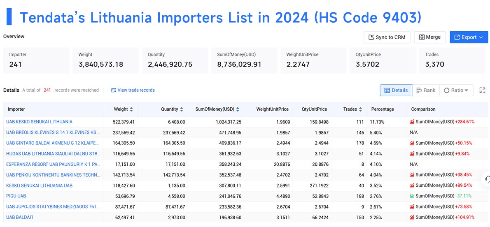Open the Ratio dropdown

[x=456, y=90]
